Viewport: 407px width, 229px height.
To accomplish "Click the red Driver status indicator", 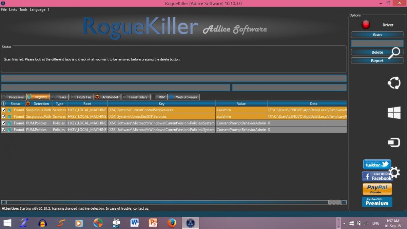I will pos(366,25).
